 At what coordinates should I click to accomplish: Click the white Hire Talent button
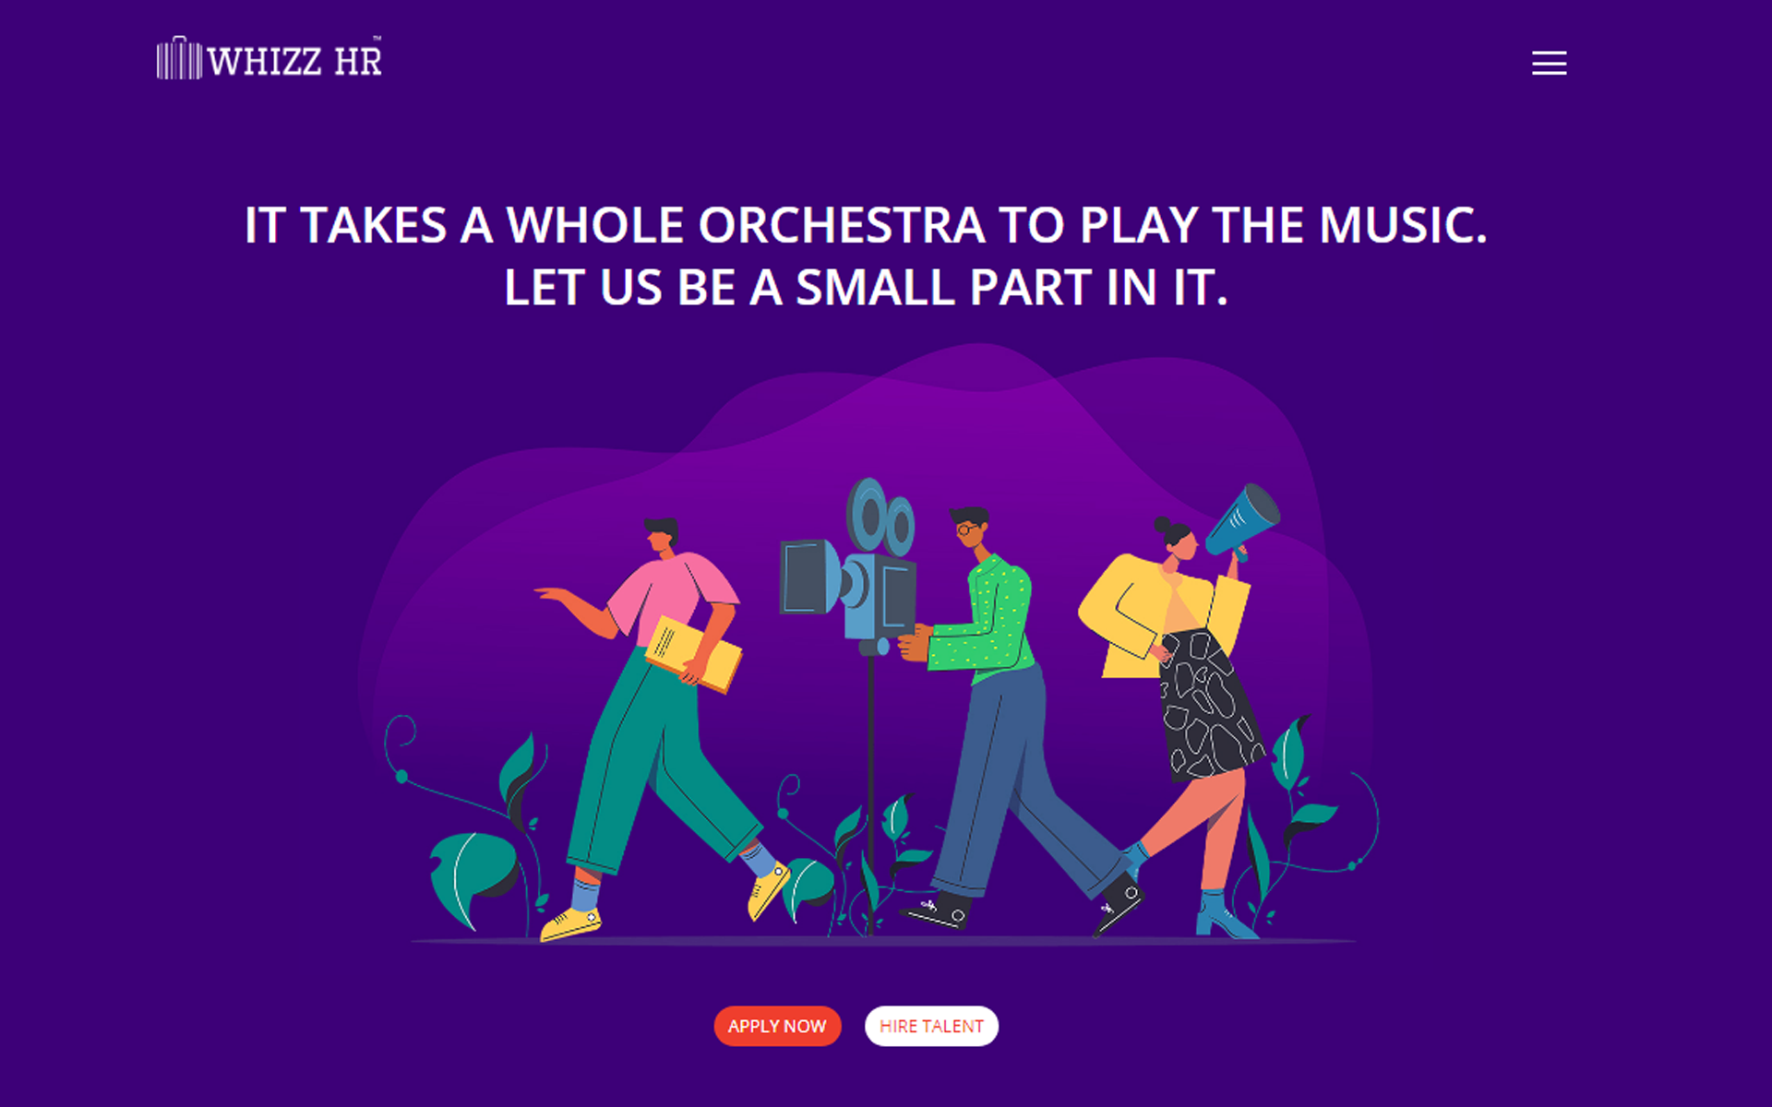tap(931, 1026)
